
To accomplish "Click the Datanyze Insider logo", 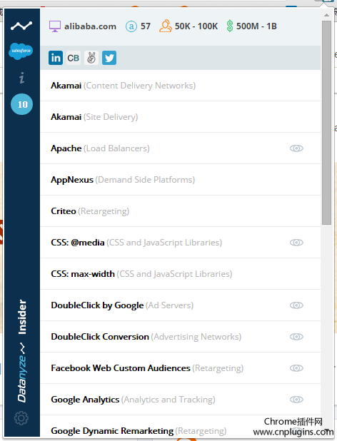I will click(x=22, y=350).
